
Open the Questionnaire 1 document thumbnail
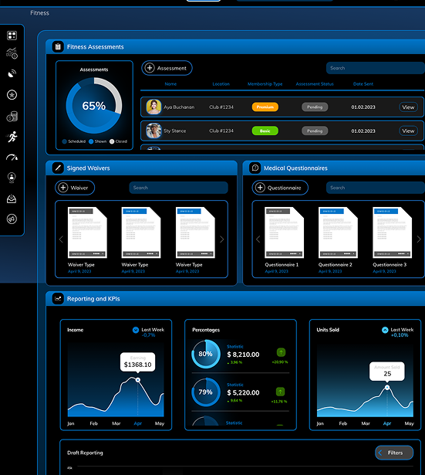point(285,232)
